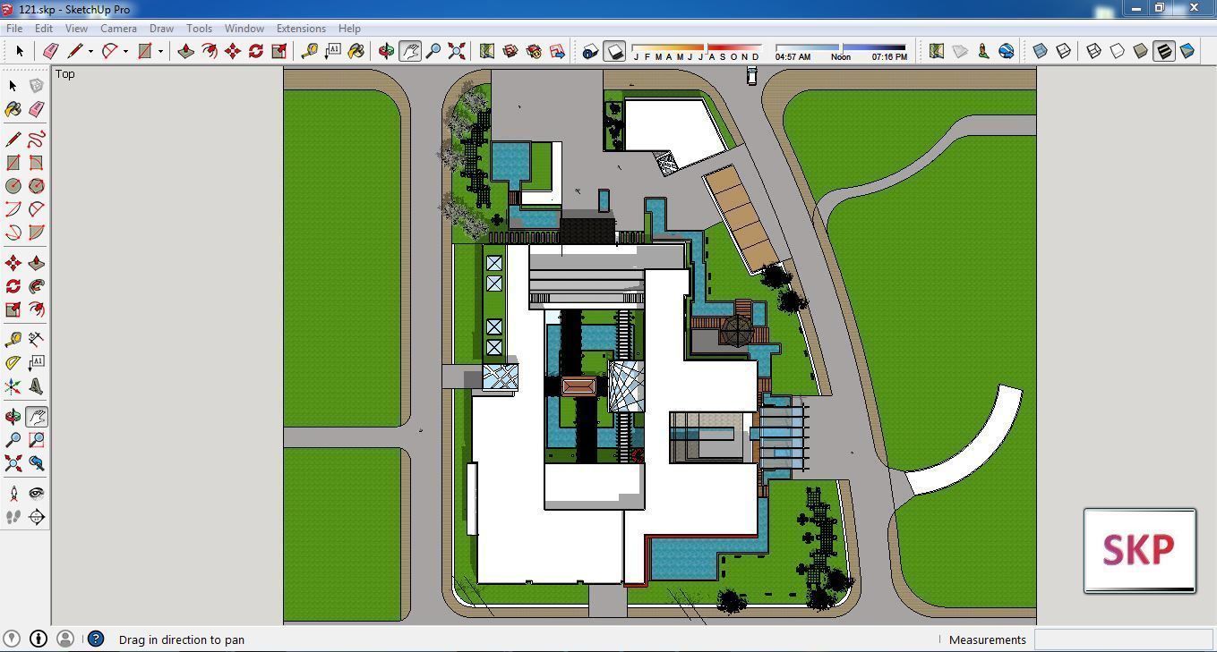Open the Extensions menu

301,28
